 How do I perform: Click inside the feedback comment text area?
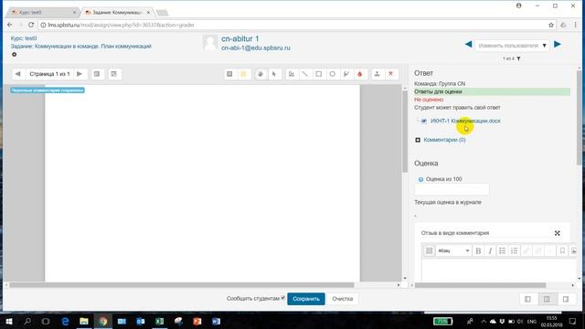[500, 271]
